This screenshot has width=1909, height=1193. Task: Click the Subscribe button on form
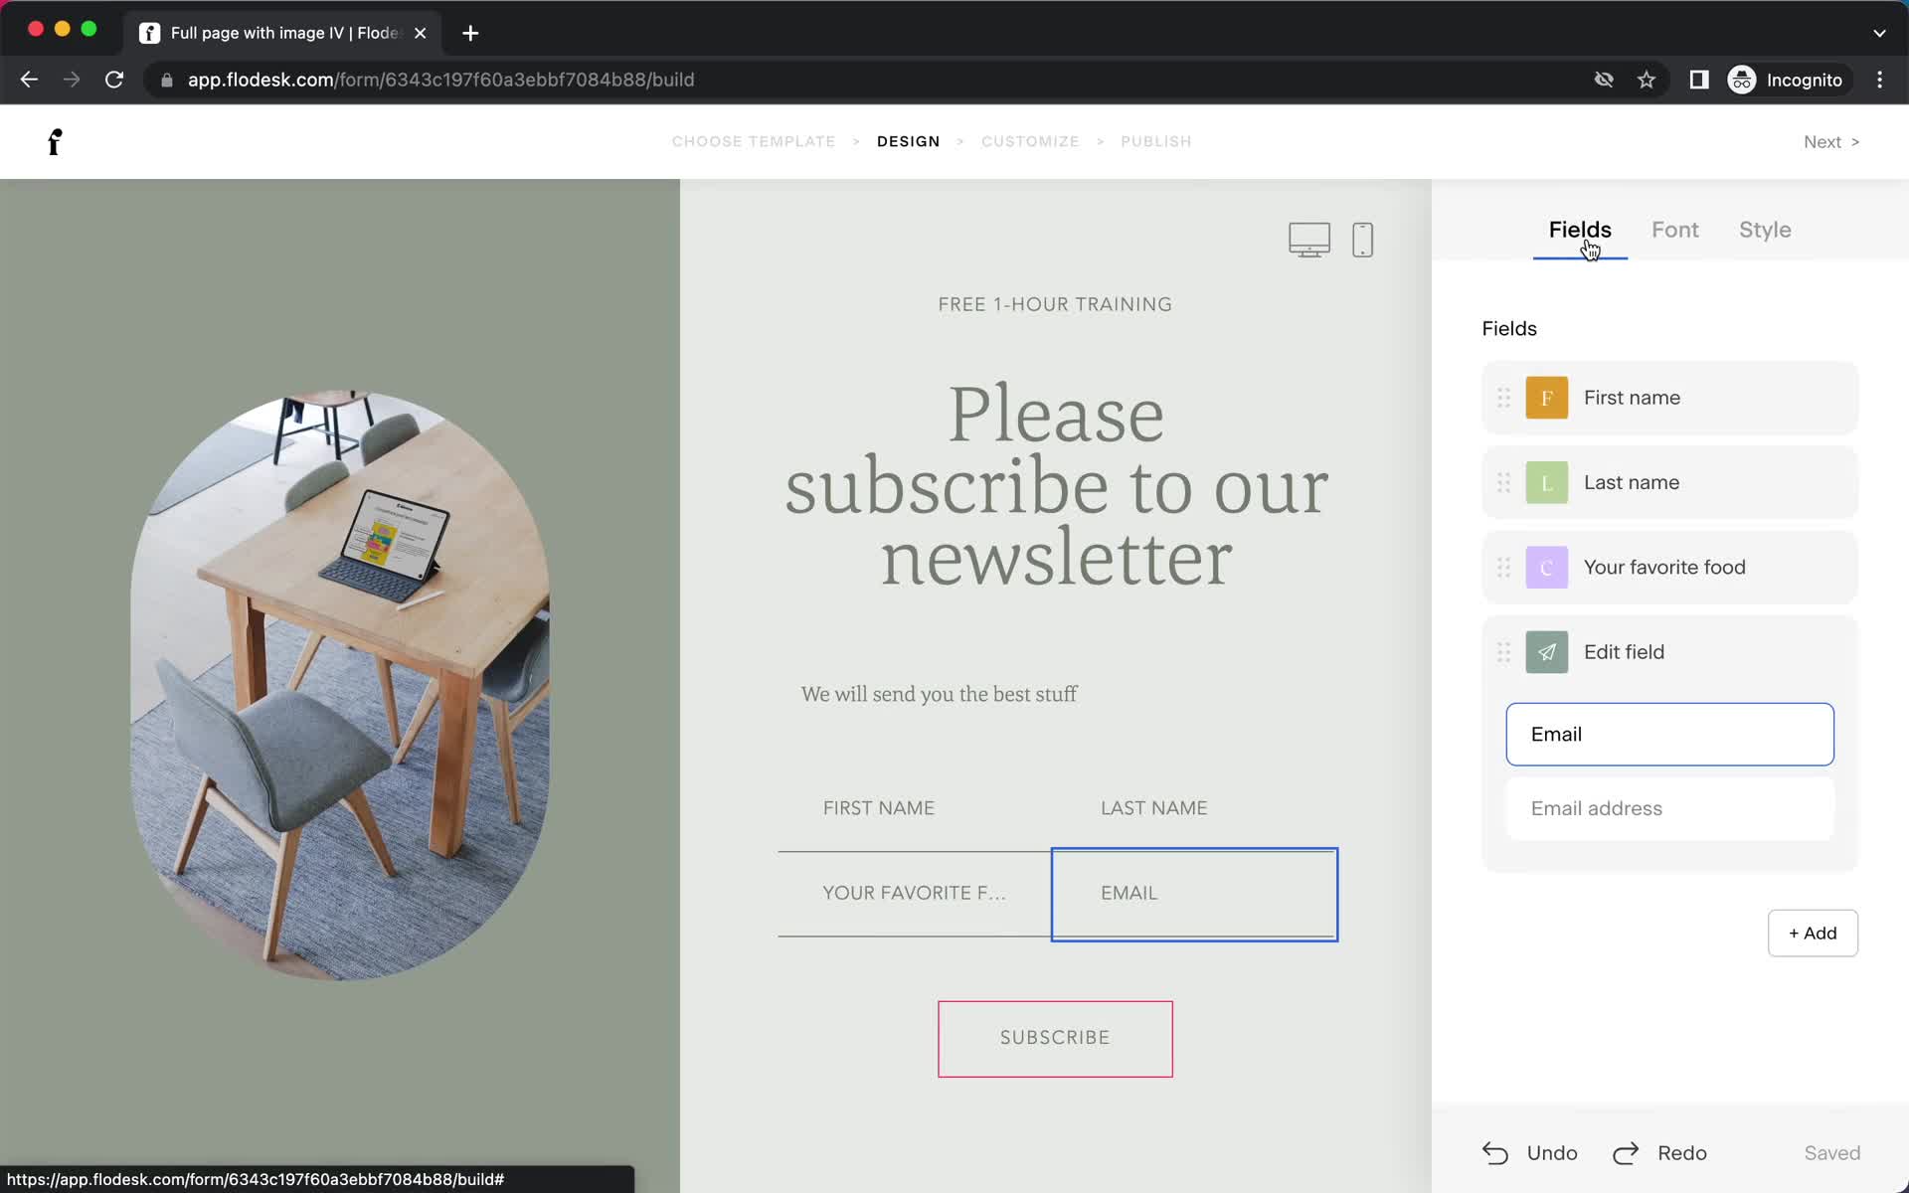[x=1054, y=1038]
